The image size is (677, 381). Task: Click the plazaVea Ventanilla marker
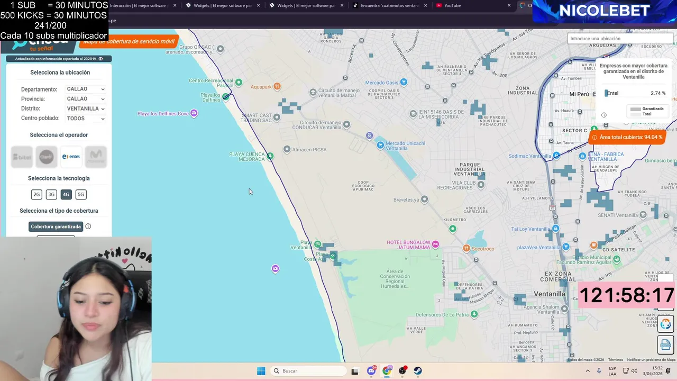(566, 247)
